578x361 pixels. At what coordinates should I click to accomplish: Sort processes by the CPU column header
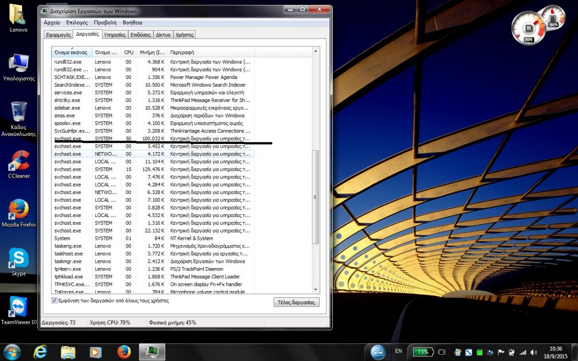click(x=129, y=52)
